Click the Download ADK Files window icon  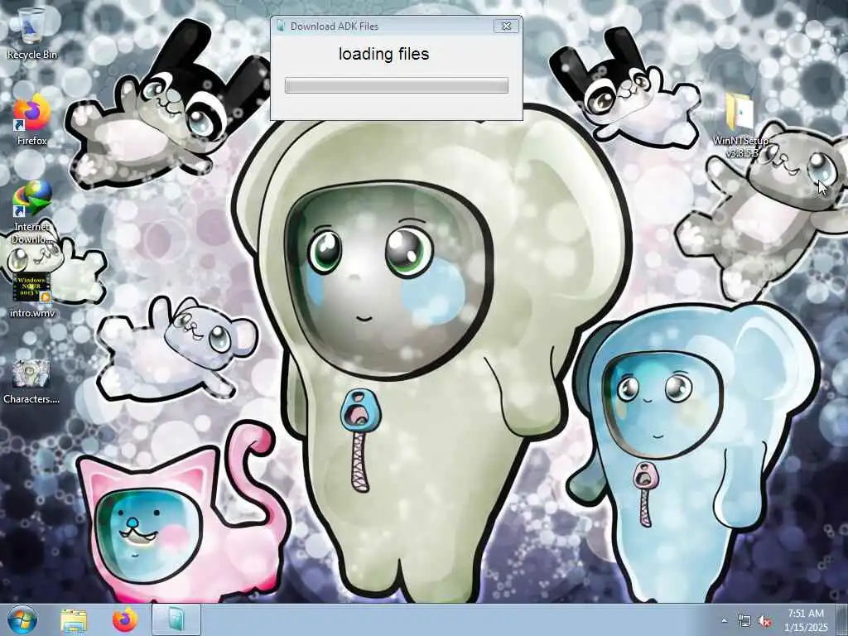tap(280, 26)
